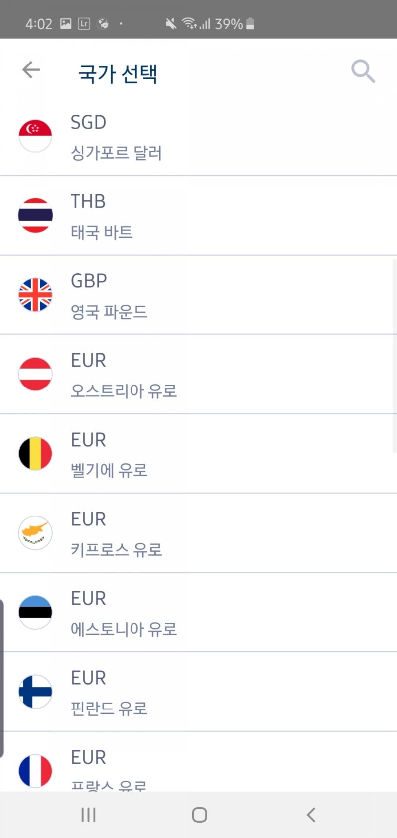Tap the Finland flag icon

[35, 692]
